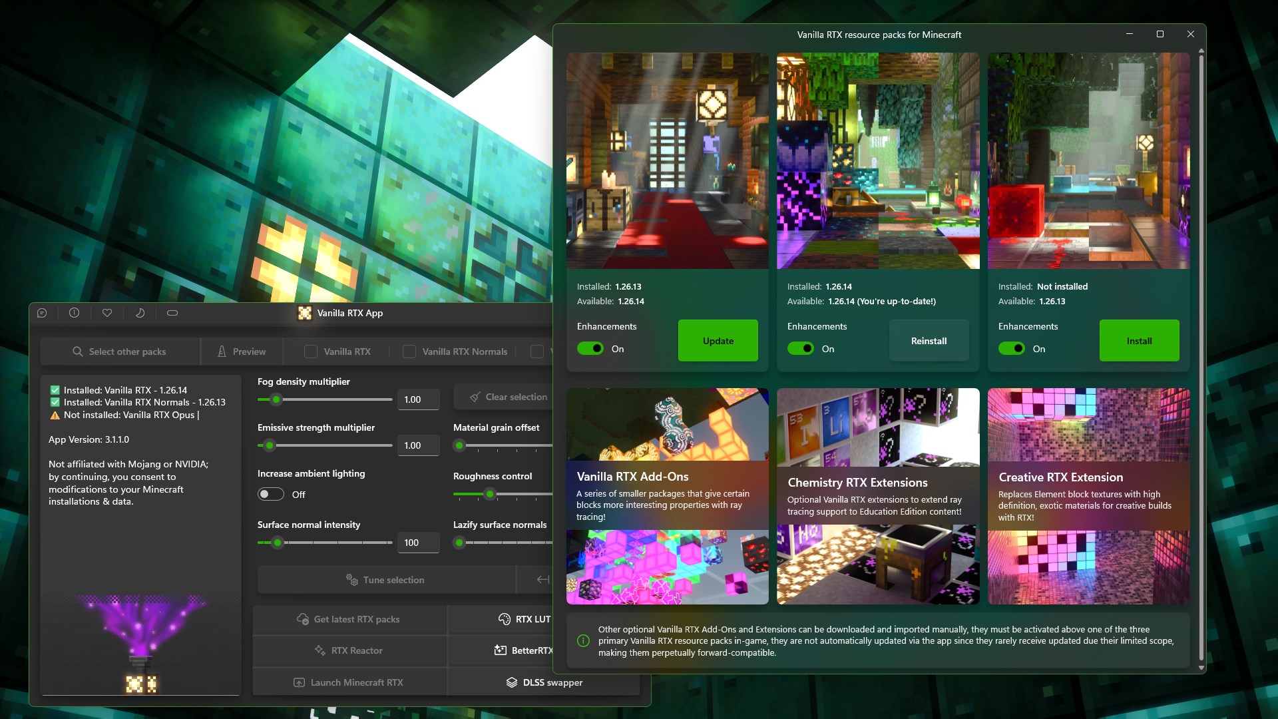Open RTX Reactor
The width and height of the screenshot is (1278, 719).
[349, 650]
